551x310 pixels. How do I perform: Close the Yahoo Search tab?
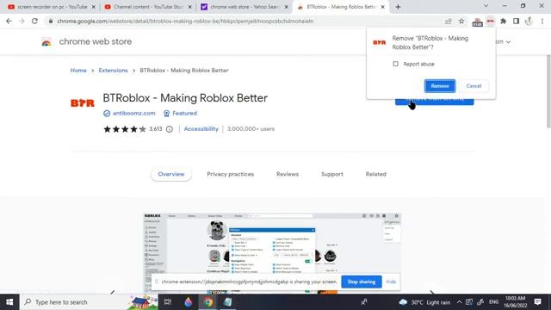pyautogui.click(x=287, y=7)
